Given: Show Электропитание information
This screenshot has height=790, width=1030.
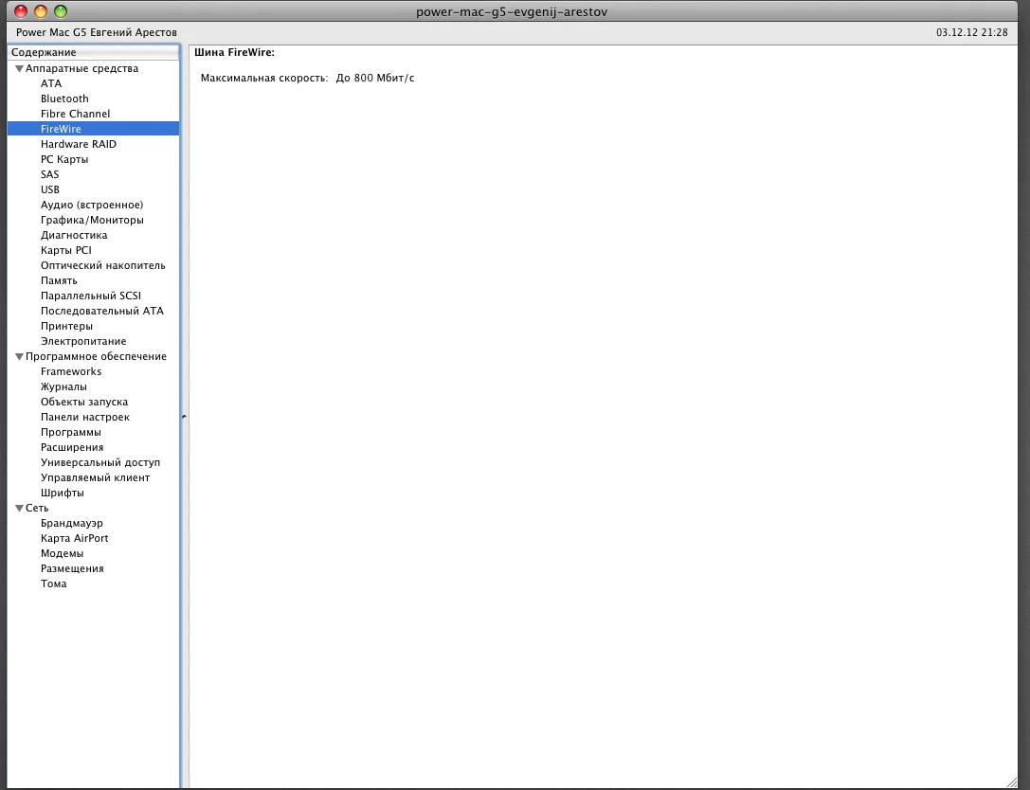Looking at the screenshot, I should point(83,341).
